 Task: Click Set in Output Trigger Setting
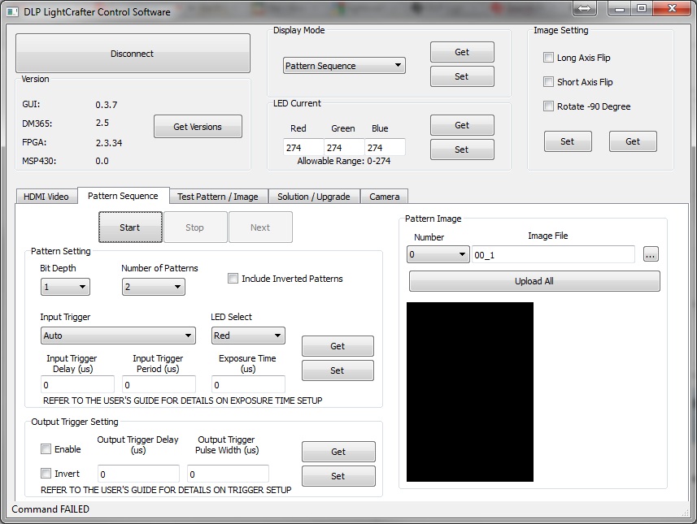(x=338, y=476)
